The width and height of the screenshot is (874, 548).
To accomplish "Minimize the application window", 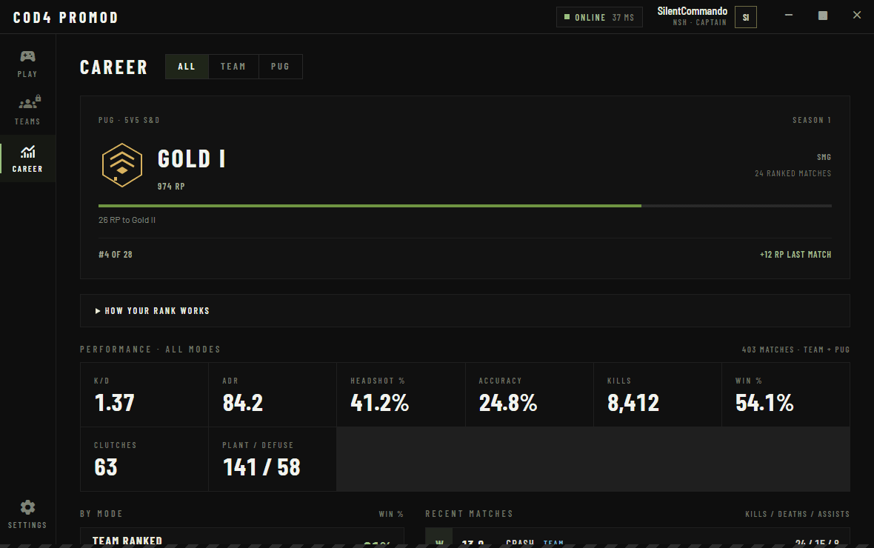I will tap(789, 16).
